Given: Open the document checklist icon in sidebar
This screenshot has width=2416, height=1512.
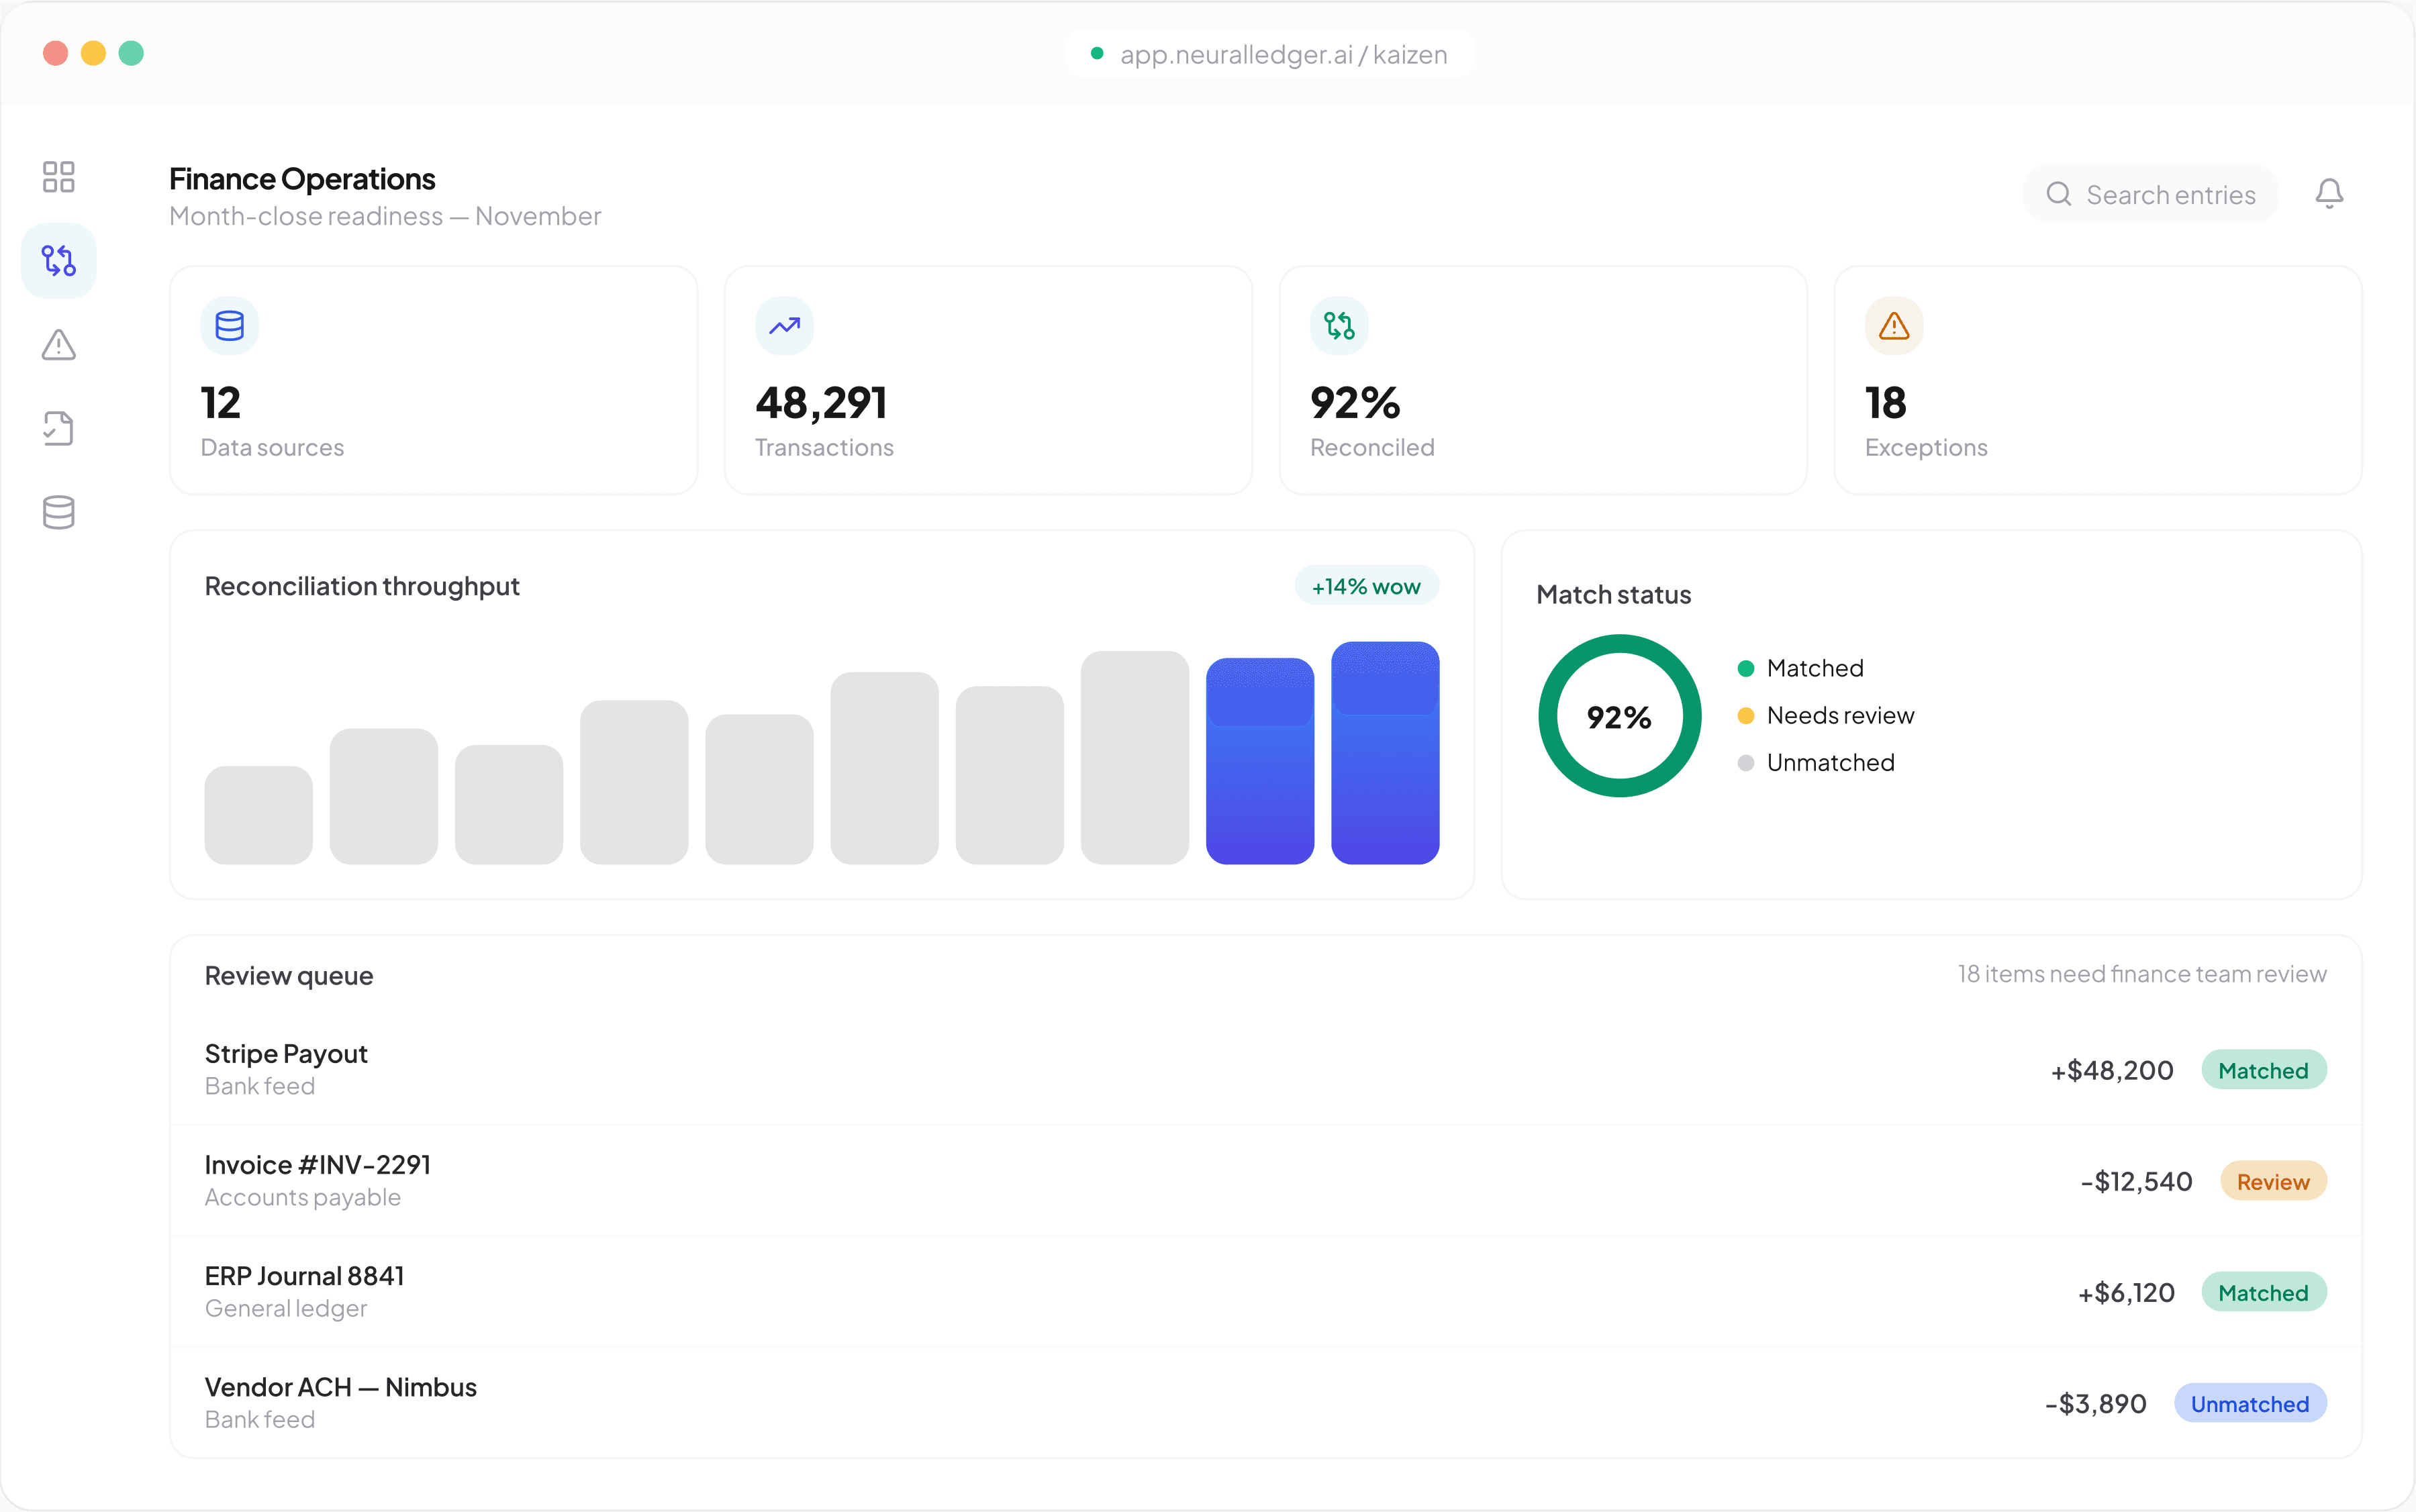Looking at the screenshot, I should tap(59, 429).
